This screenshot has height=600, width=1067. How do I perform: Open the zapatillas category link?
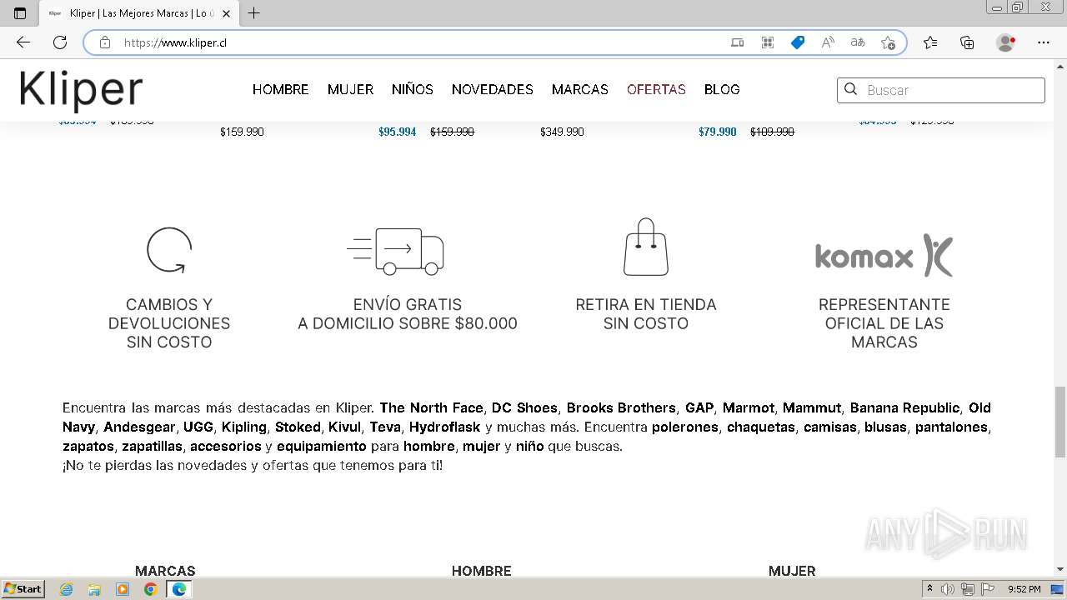[152, 446]
